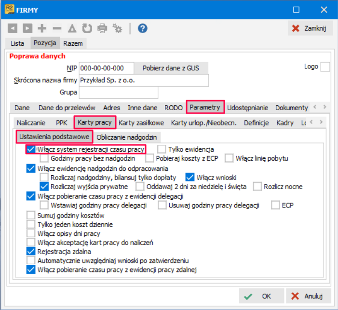Open the PPK sub-tab

(x=62, y=123)
